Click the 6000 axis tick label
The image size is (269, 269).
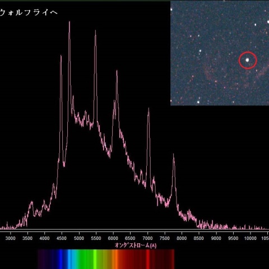[x=113, y=238]
